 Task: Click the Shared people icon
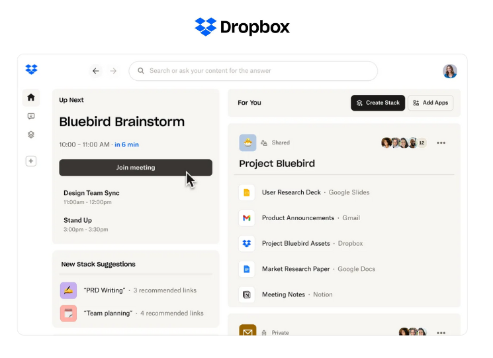click(x=264, y=143)
